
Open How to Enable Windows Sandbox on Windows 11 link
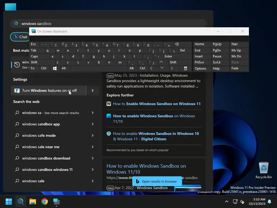point(157,104)
